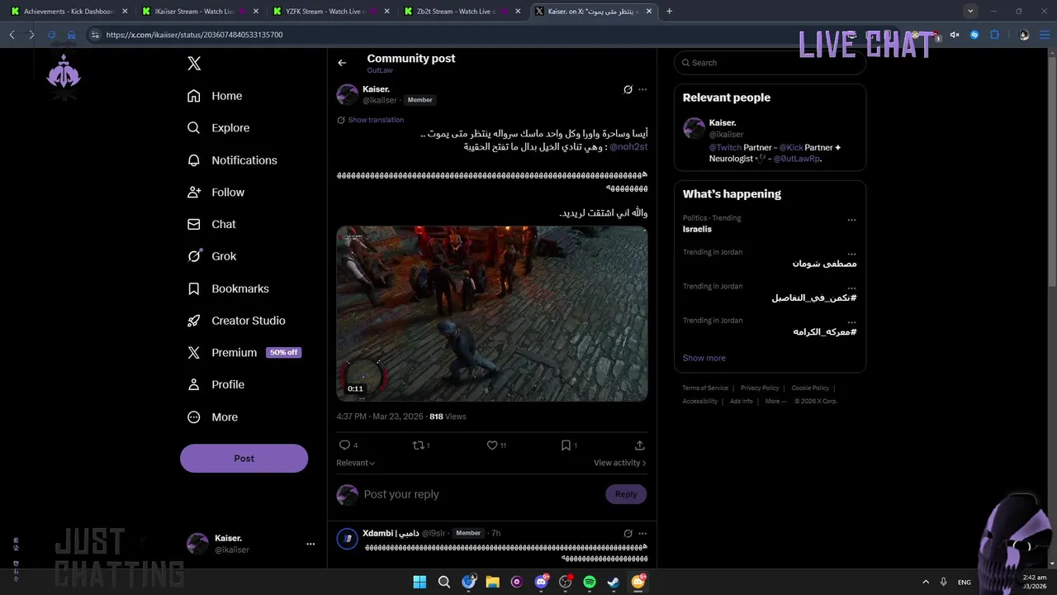Like the post with the heart icon

tap(496, 445)
